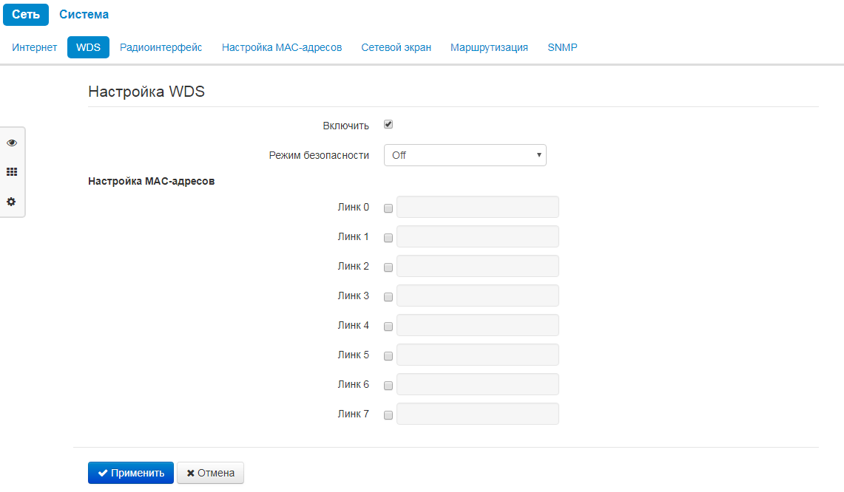
Task: Enable the Линк 0 checkbox
Action: [x=388, y=208]
